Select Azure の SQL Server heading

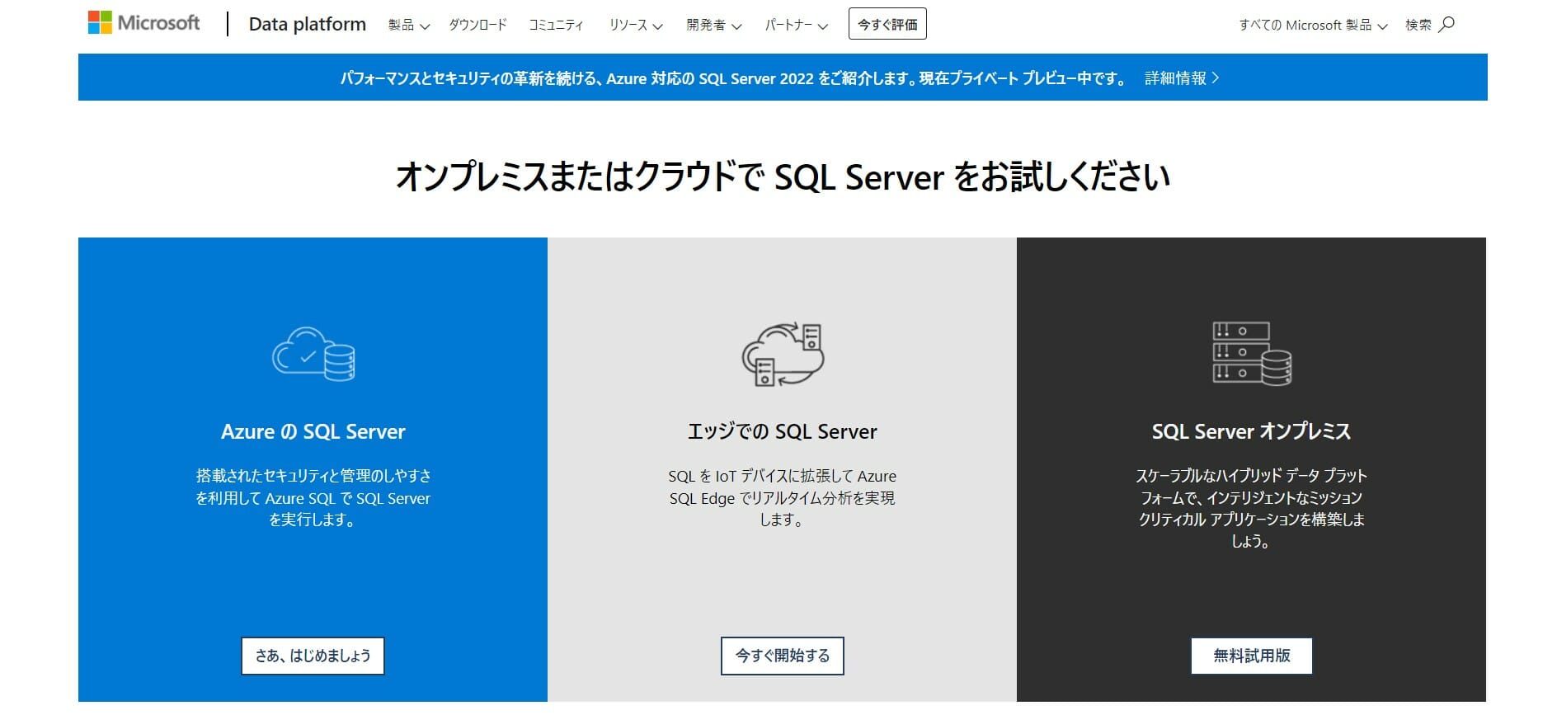click(313, 431)
